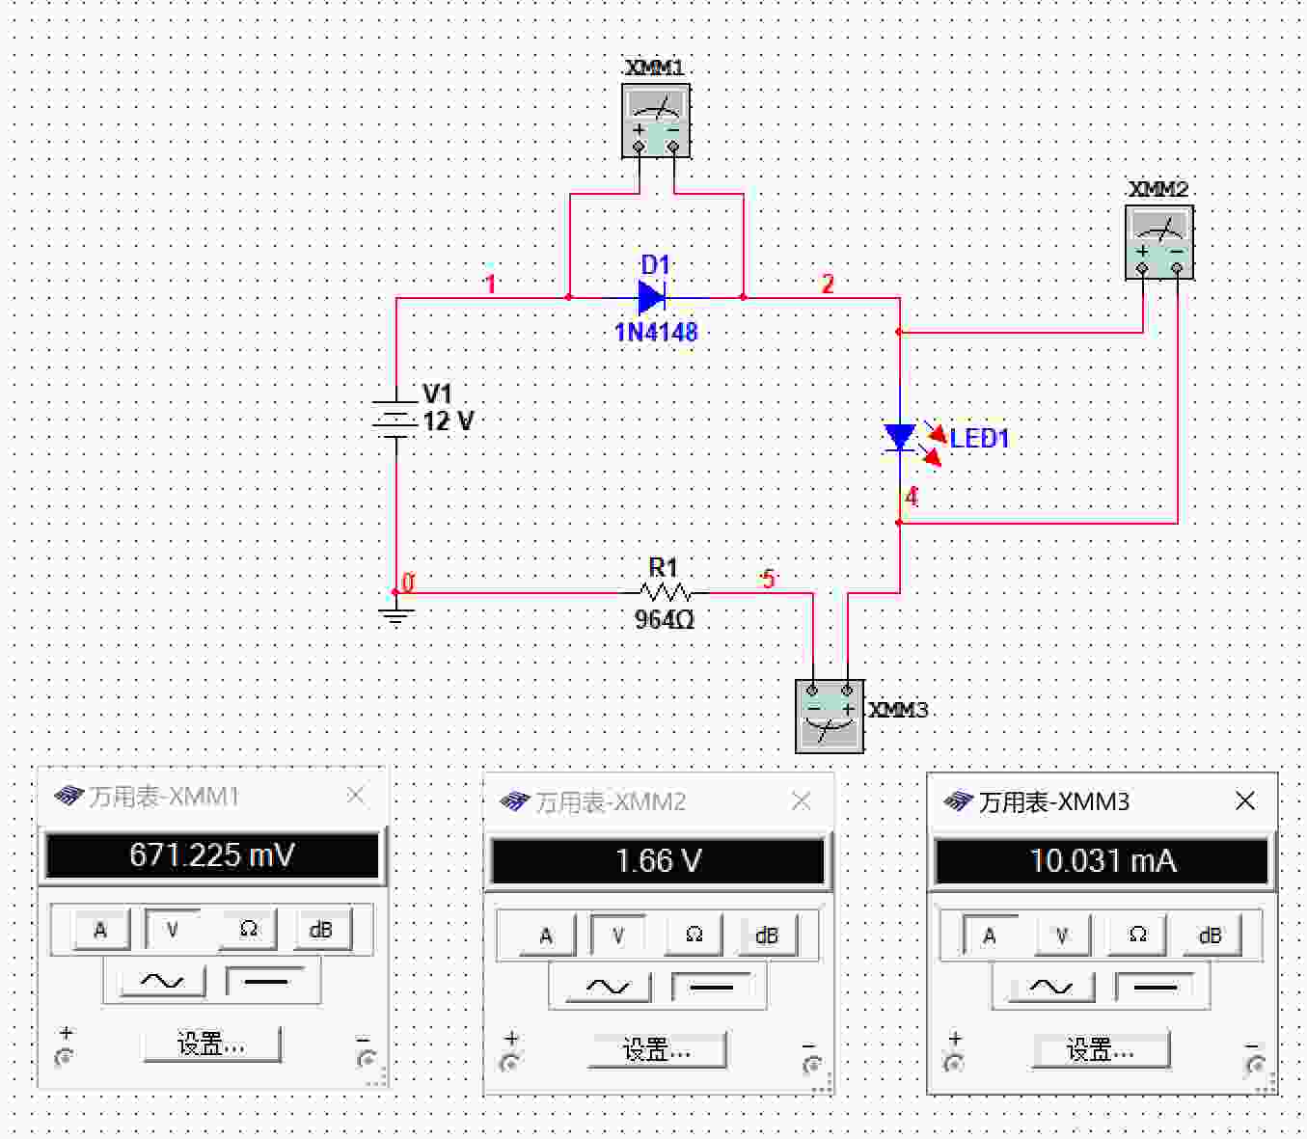Set XMM1 to DC signal mode
Image resolution: width=1307 pixels, height=1139 pixels.
266,982
